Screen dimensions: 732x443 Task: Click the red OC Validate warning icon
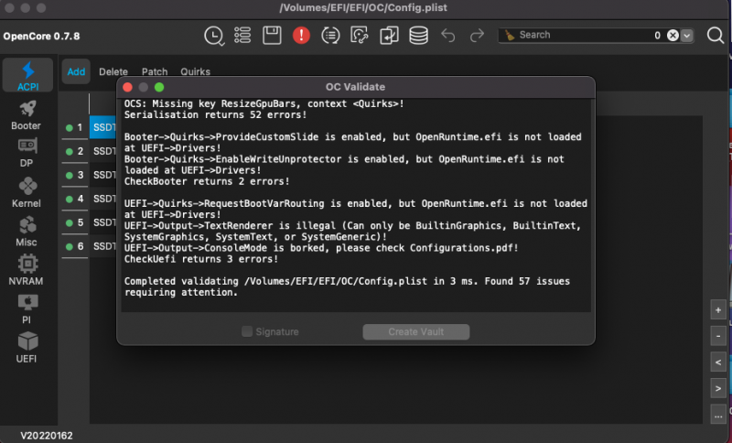pos(301,36)
